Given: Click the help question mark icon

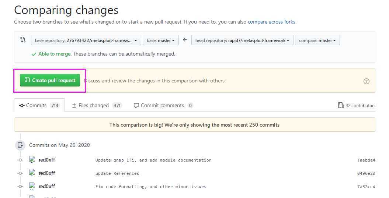Looking at the screenshot, I should [x=366, y=81].
